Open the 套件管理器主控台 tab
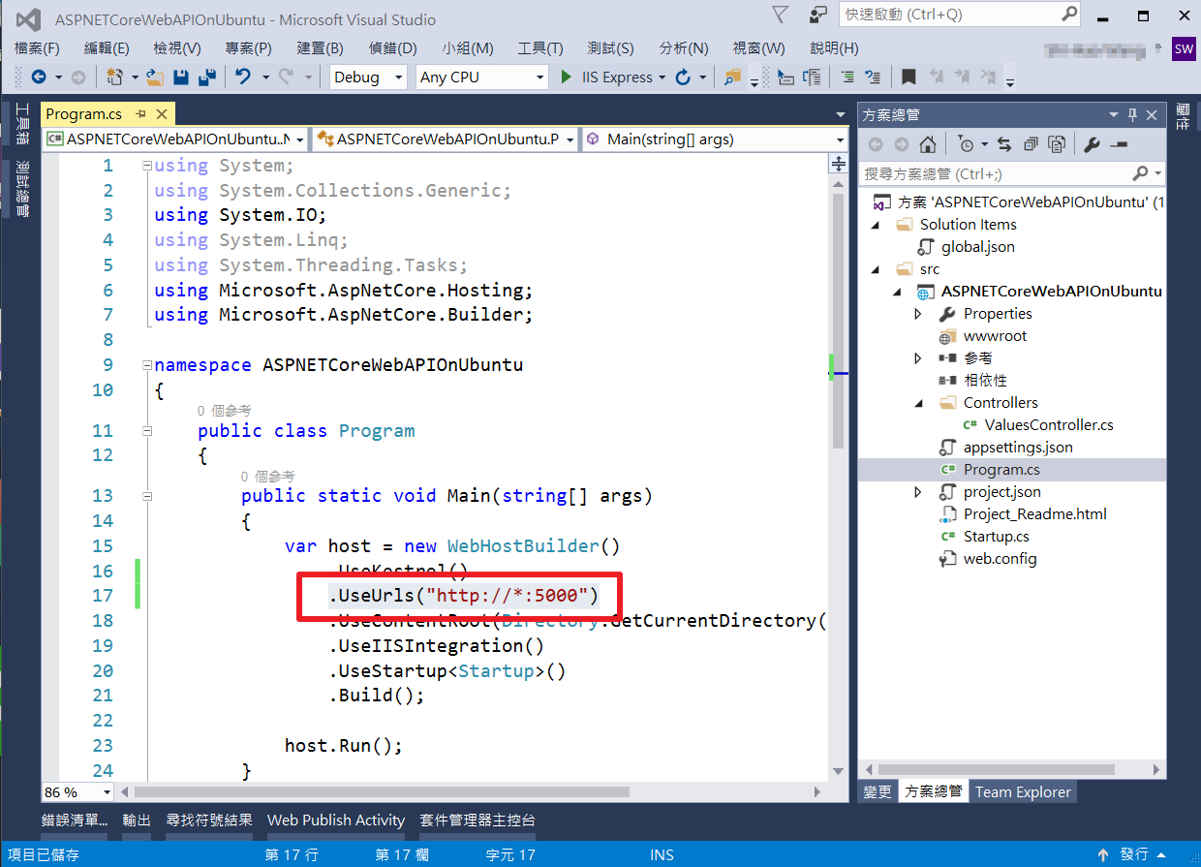The image size is (1201, 867). pos(477,820)
